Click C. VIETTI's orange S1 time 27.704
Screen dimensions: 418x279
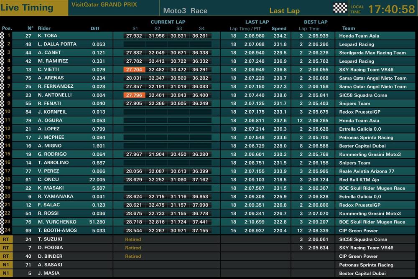134,70
